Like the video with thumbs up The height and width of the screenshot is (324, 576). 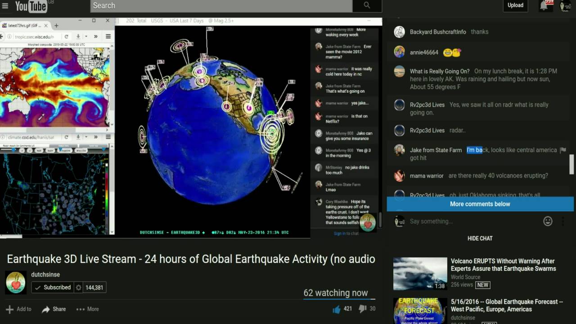[336, 309]
